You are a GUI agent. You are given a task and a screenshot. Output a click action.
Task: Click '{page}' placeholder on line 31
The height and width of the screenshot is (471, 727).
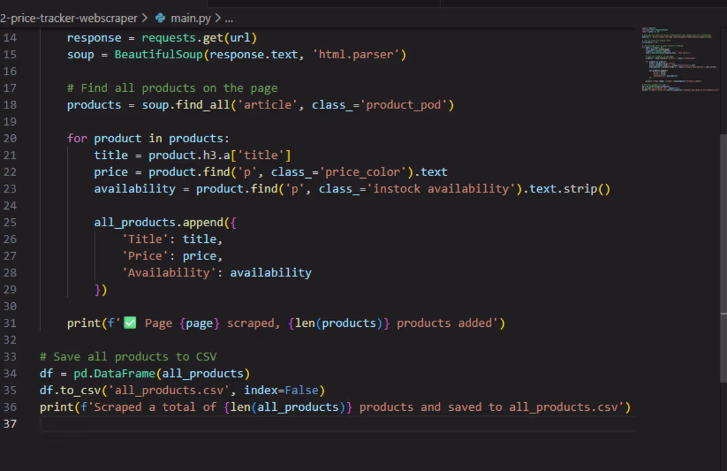click(x=200, y=323)
